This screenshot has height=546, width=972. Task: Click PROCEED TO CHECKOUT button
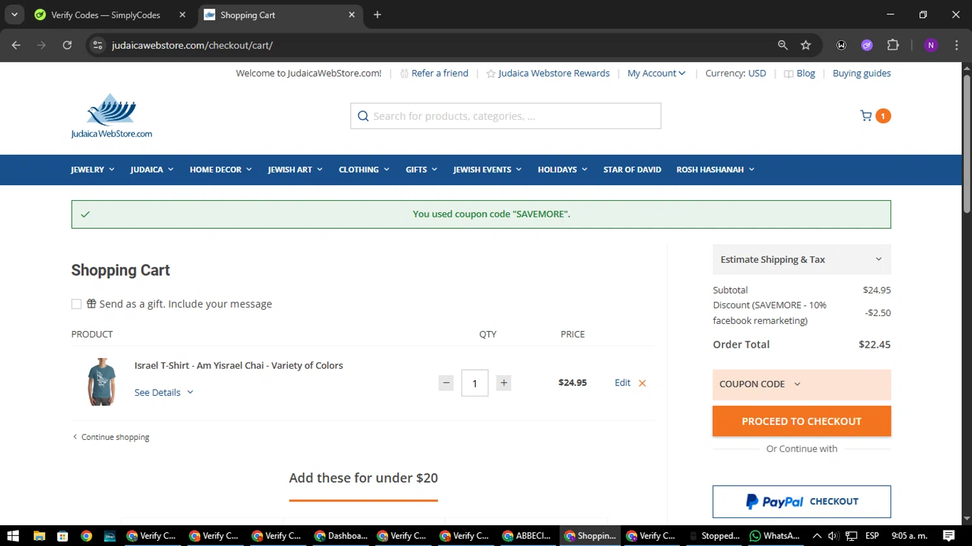click(x=802, y=421)
